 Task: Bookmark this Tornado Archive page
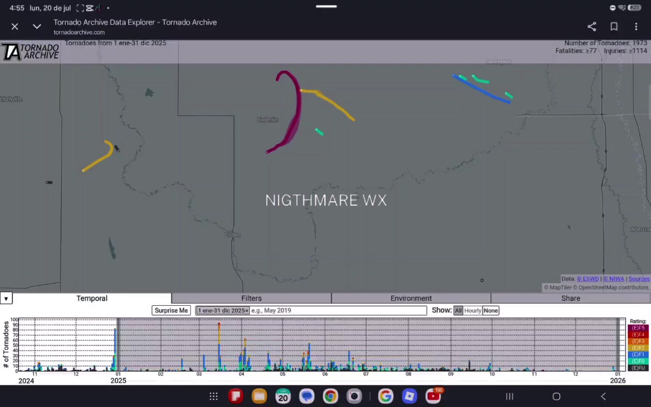click(x=614, y=27)
